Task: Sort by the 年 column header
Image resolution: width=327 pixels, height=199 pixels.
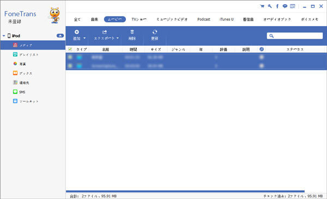Action: coord(201,49)
